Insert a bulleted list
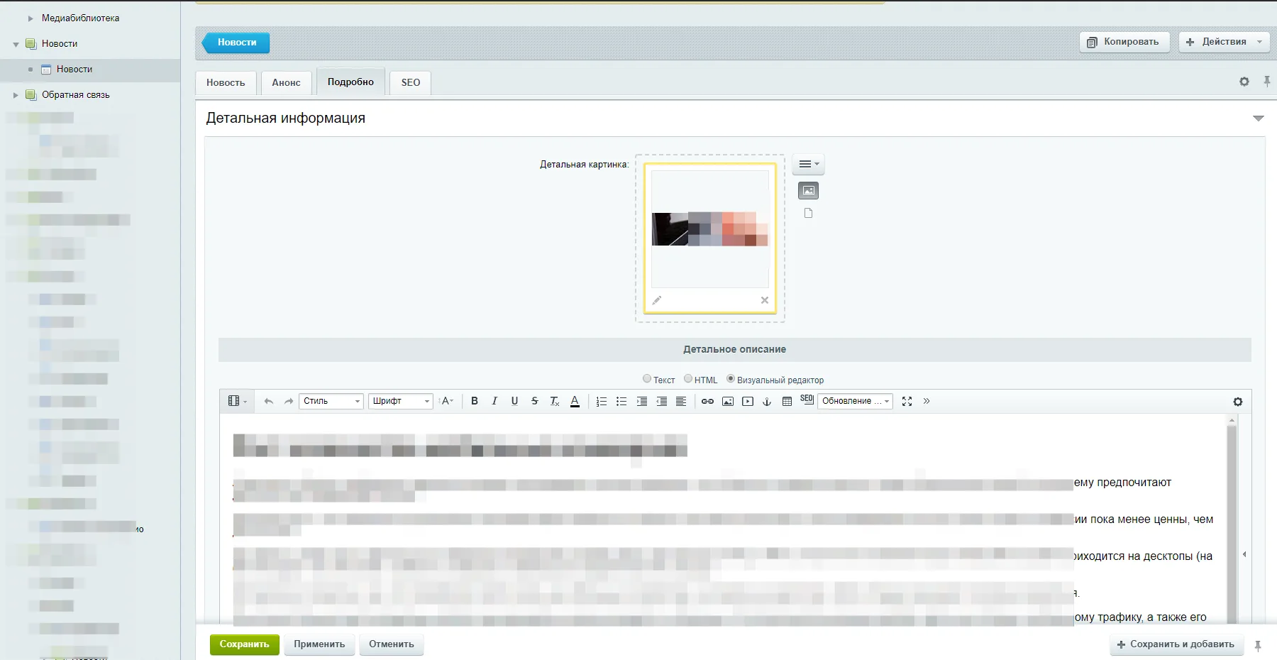Screen dimensions: 1277x660 (x=621, y=401)
